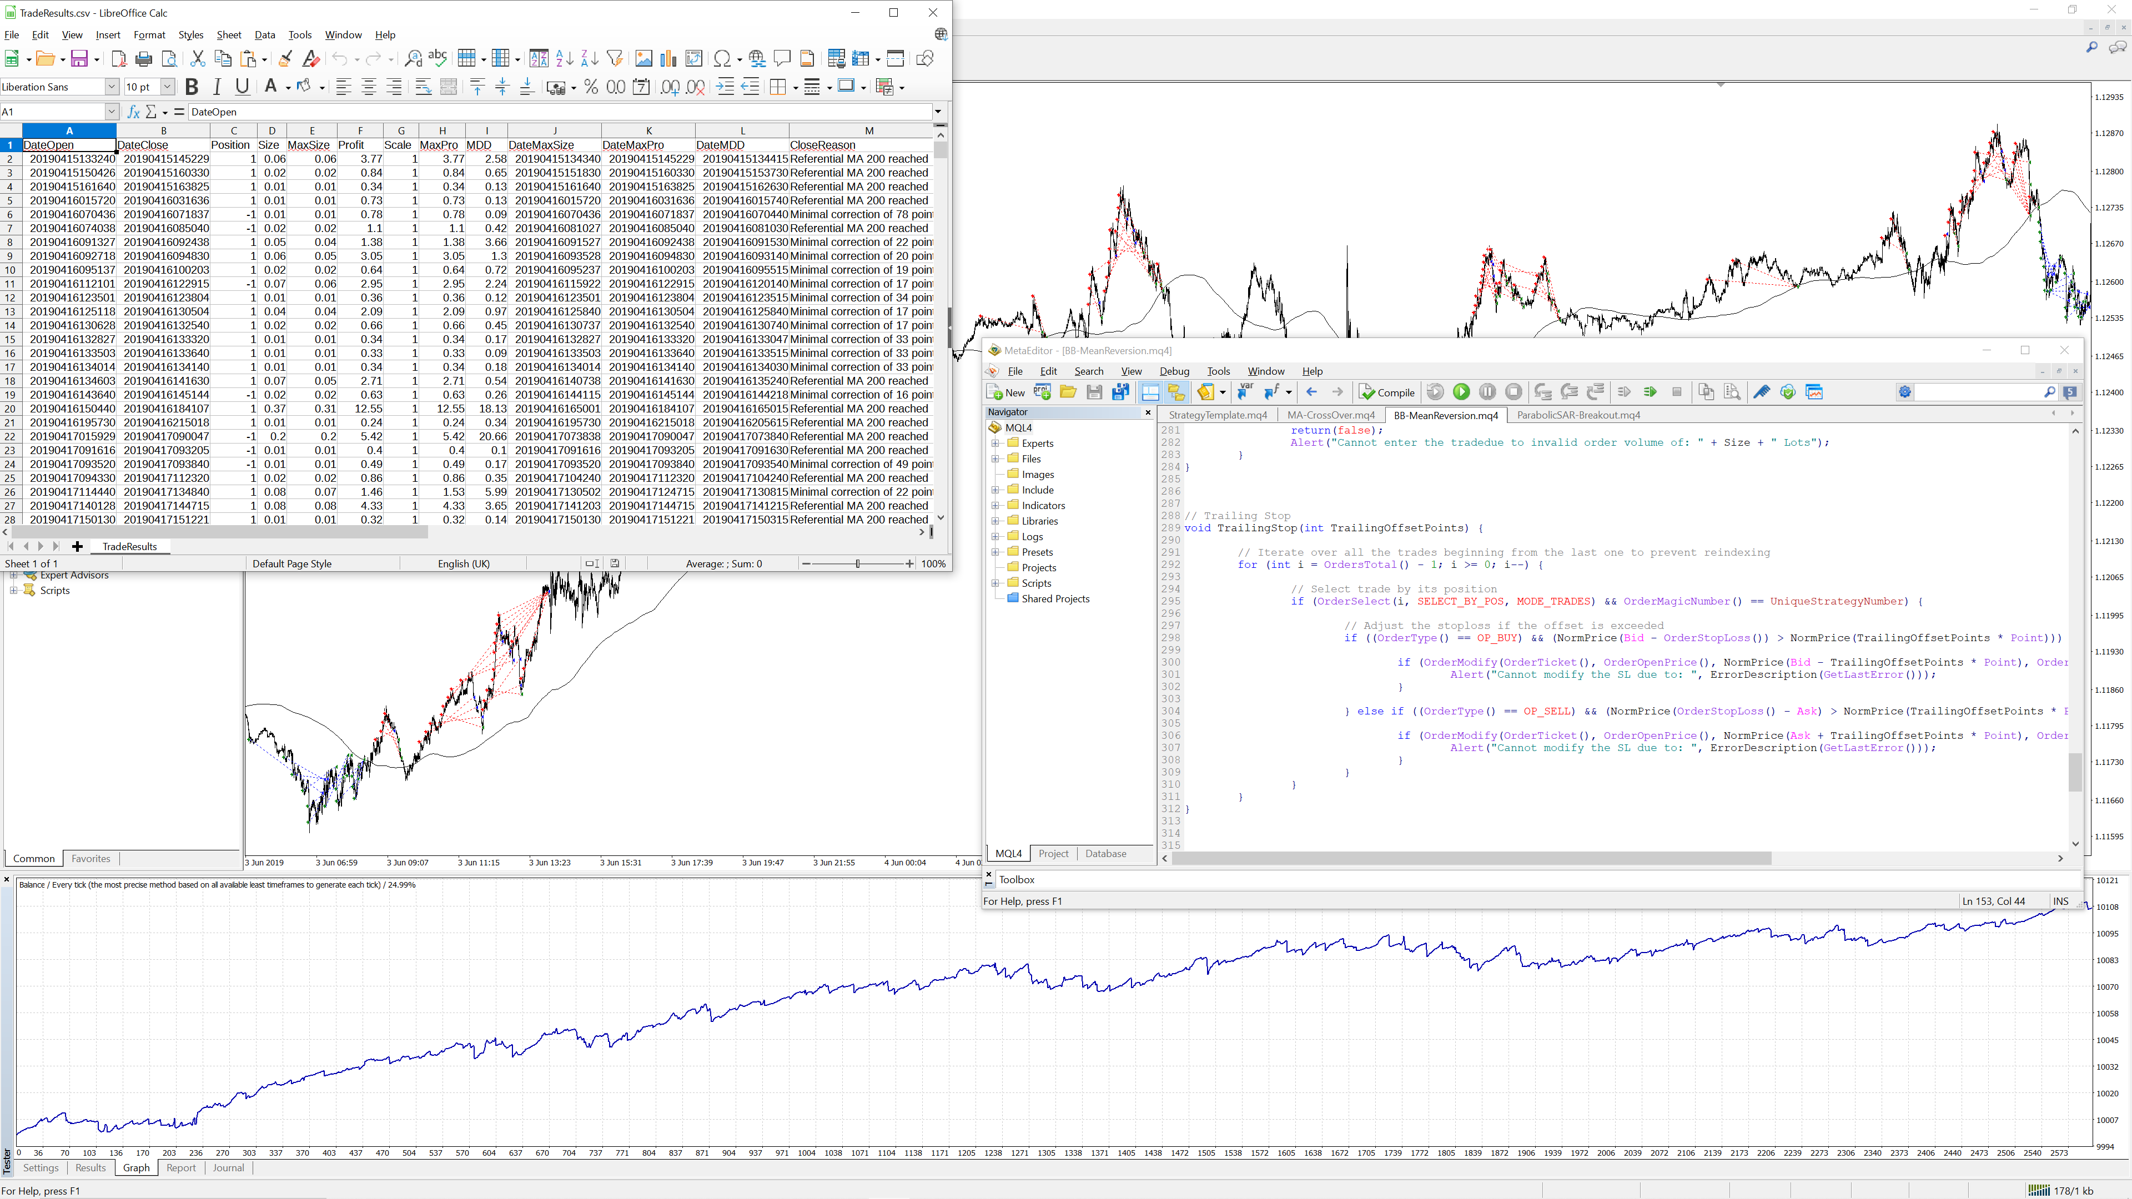Click Export as PDF icon in Calc toolbar

[x=118, y=59]
